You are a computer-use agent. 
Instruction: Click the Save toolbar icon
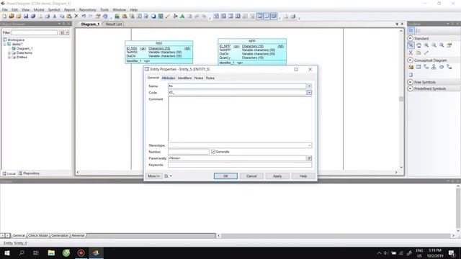click(26, 17)
